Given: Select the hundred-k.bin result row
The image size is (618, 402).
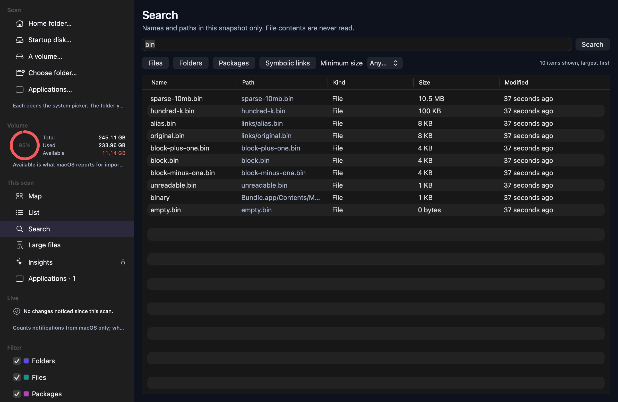Looking at the screenshot, I should tap(376, 111).
